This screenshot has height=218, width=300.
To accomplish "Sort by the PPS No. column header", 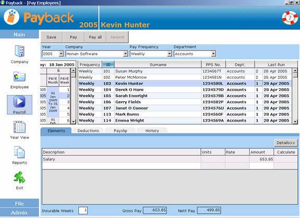I will (x=213, y=65).
